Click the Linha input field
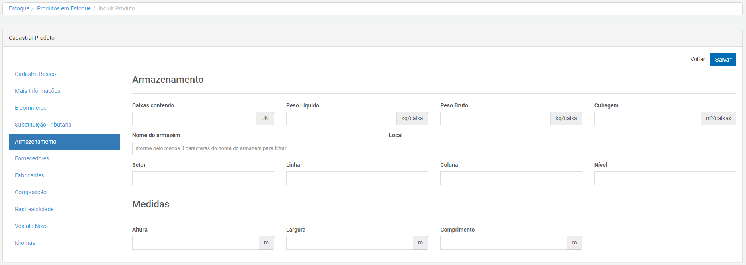 click(x=357, y=178)
